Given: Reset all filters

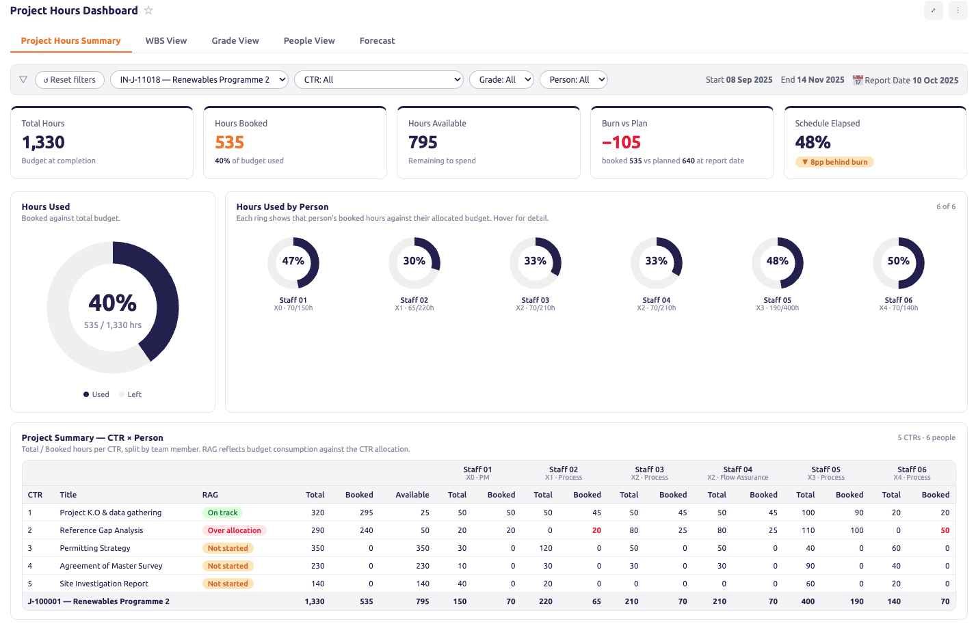Looking at the screenshot, I should point(70,80).
